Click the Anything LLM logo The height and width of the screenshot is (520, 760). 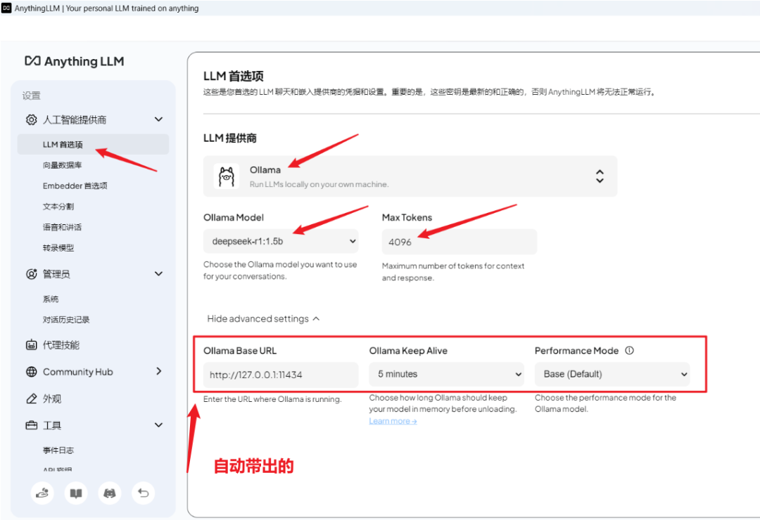click(x=74, y=61)
